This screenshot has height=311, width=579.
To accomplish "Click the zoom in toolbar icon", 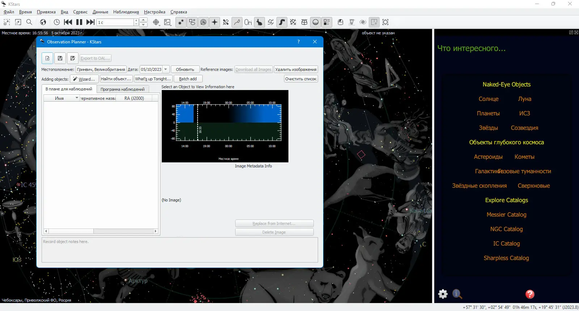I will (x=7, y=22).
